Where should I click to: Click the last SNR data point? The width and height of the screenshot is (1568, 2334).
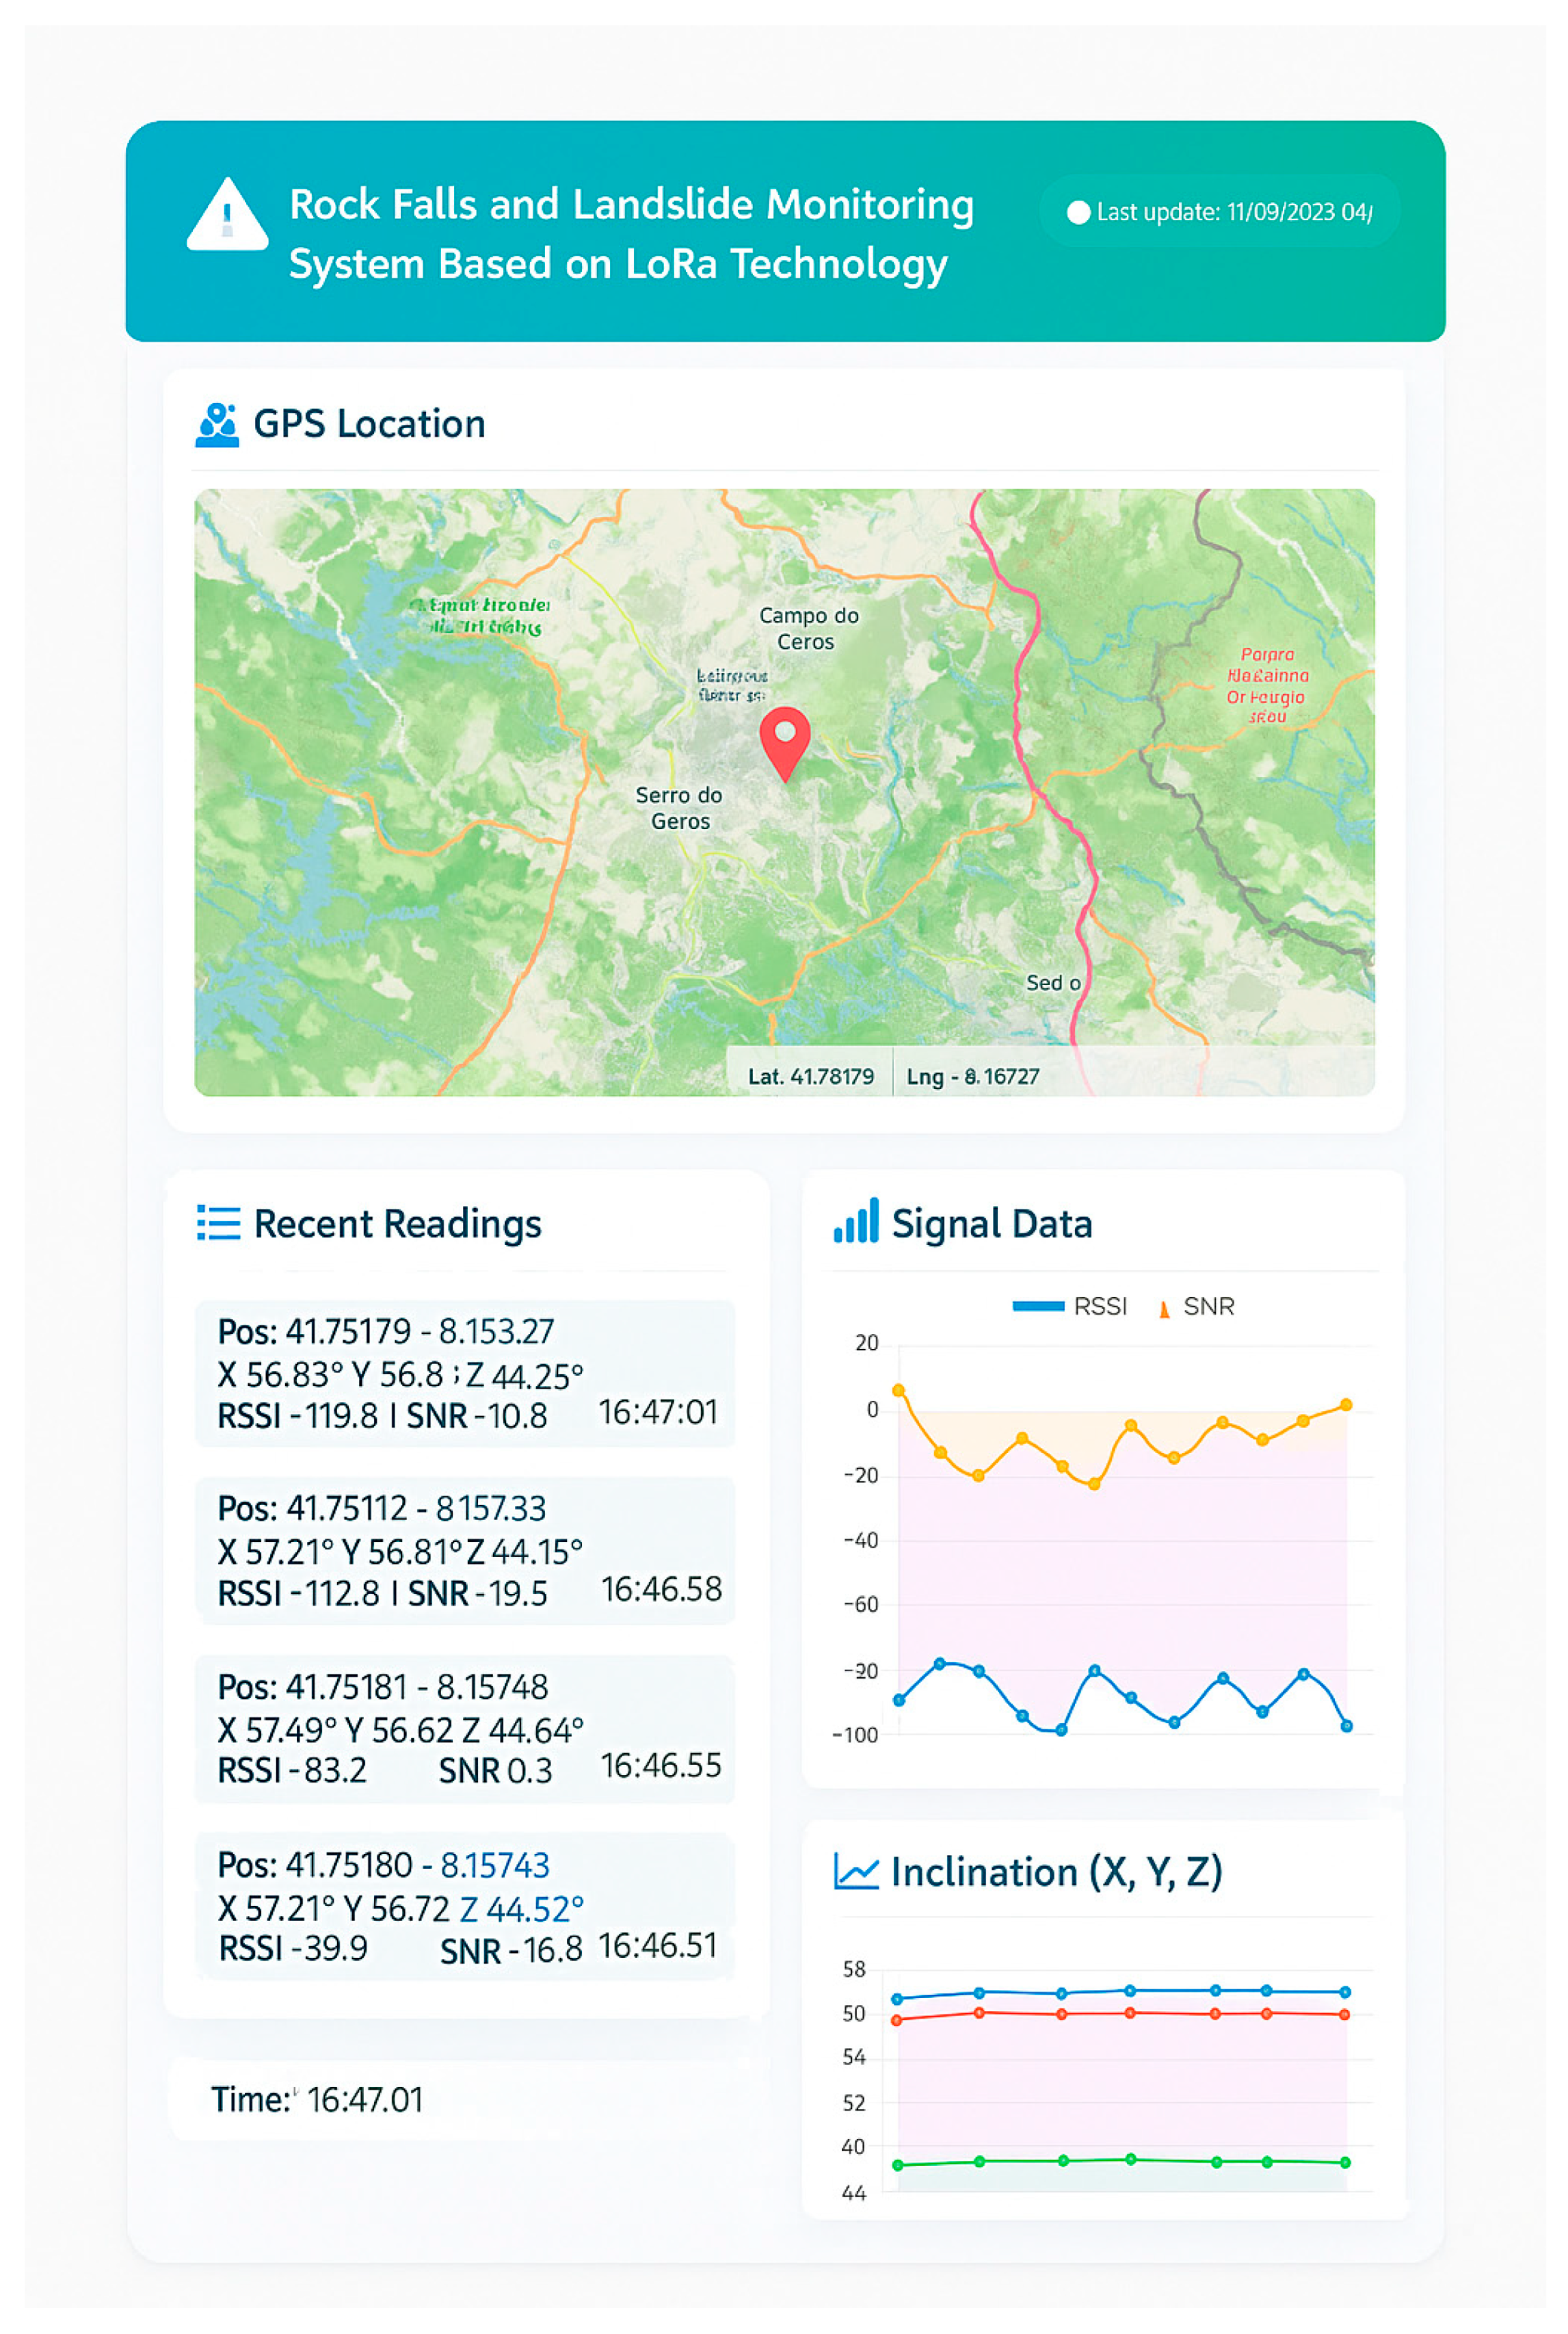coord(1346,1404)
